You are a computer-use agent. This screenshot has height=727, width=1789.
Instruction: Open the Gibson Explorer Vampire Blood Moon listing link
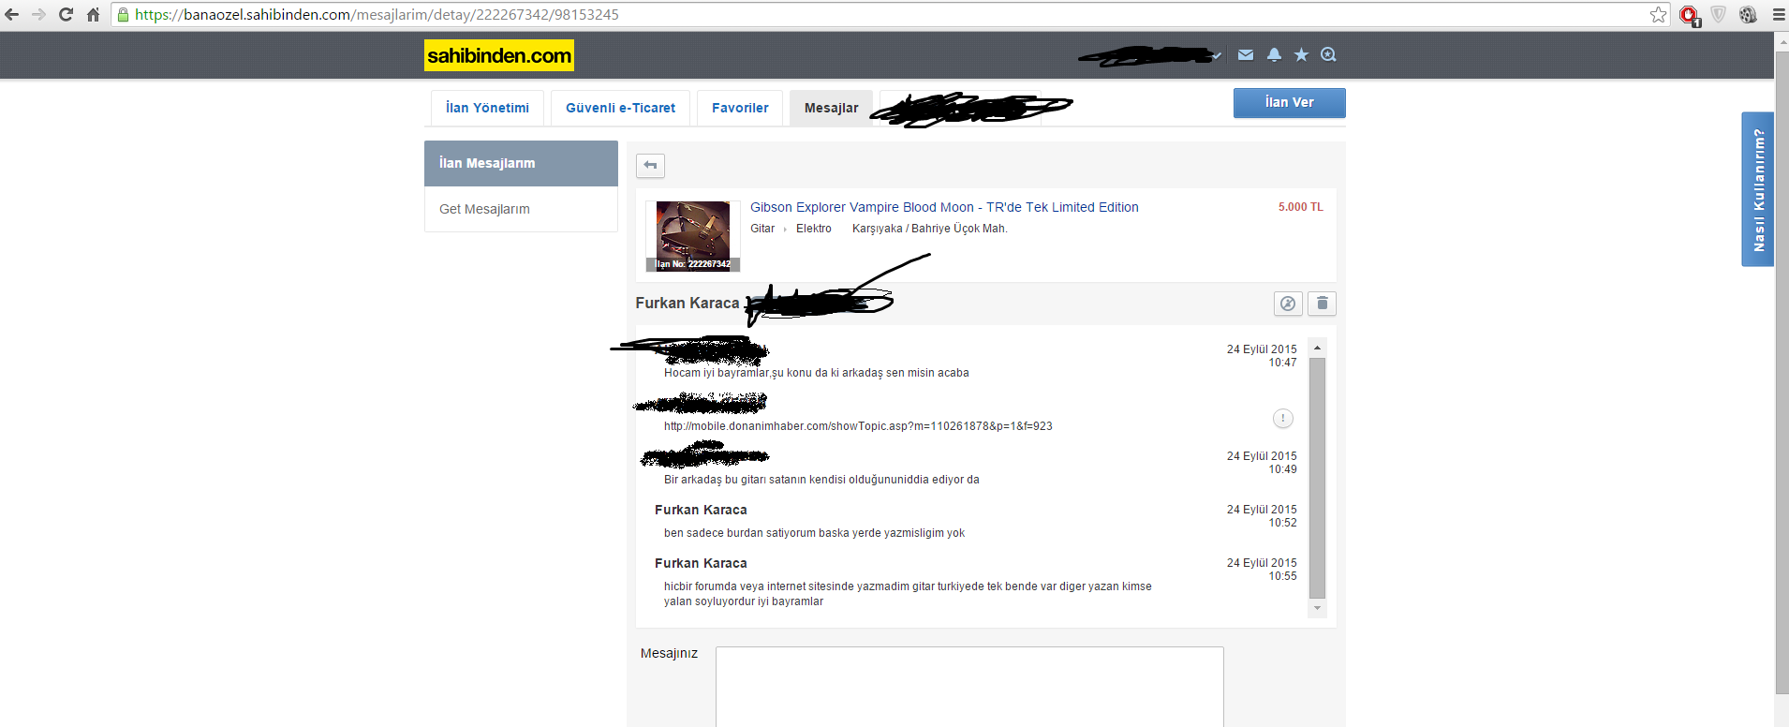click(944, 207)
